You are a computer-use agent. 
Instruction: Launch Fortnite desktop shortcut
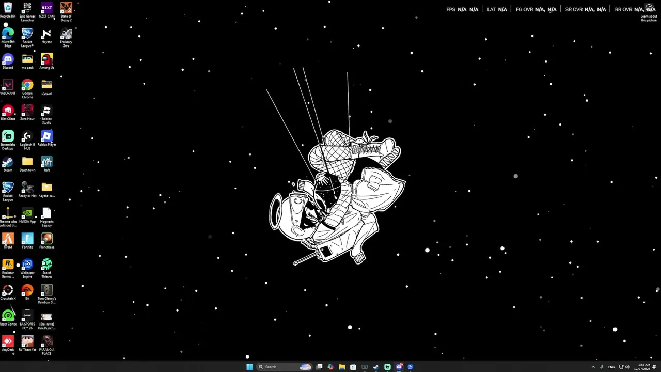tap(27, 241)
